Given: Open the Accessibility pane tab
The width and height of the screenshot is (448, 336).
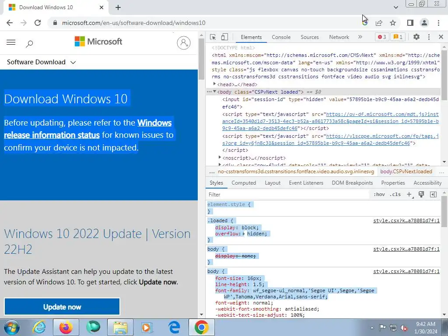Looking at the screenshot, I should [427, 183].
